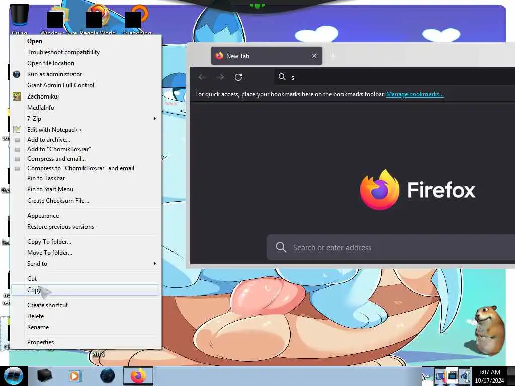Select Grant Admin Full Control
515x386 pixels.
point(86,85)
